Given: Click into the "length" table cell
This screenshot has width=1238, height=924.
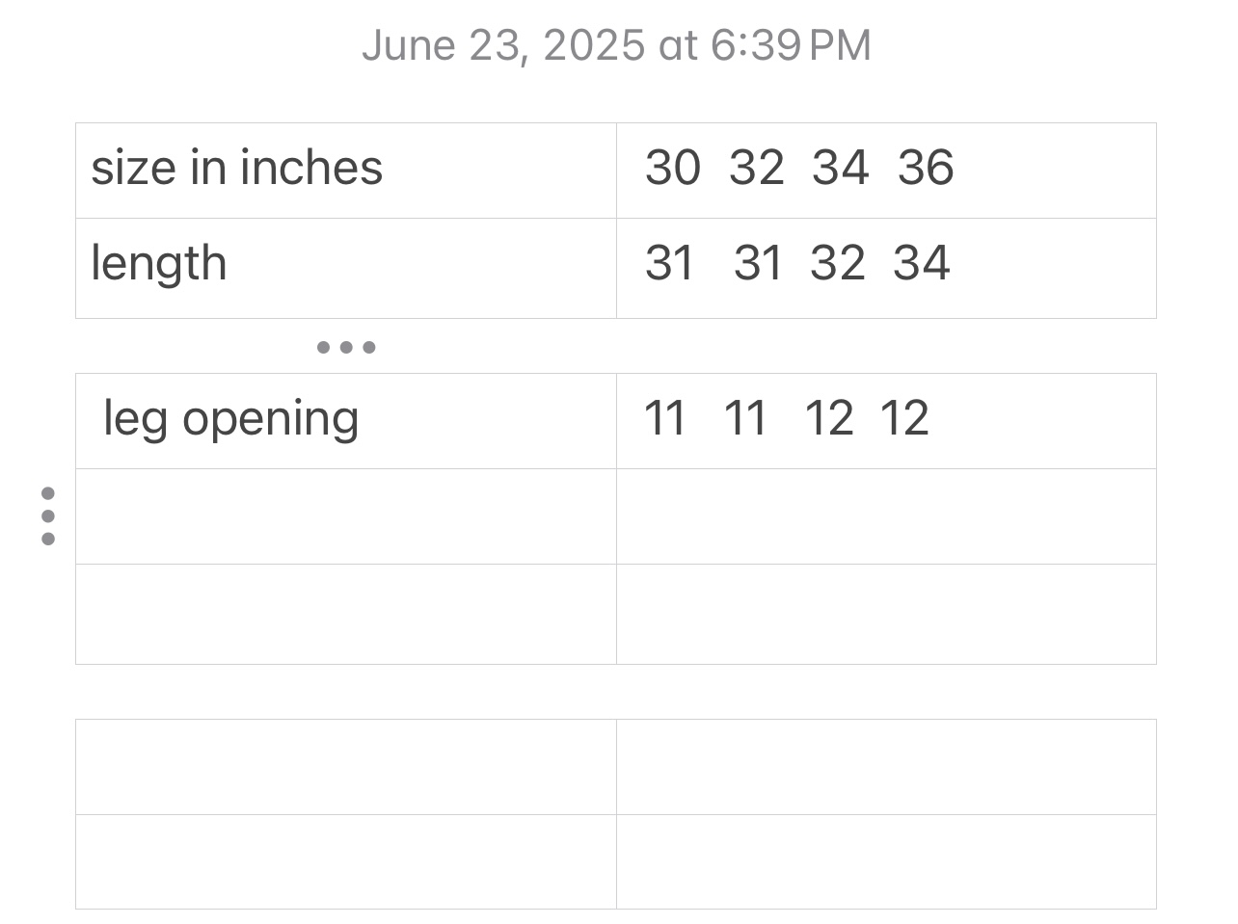Looking at the screenshot, I should tap(346, 268).
